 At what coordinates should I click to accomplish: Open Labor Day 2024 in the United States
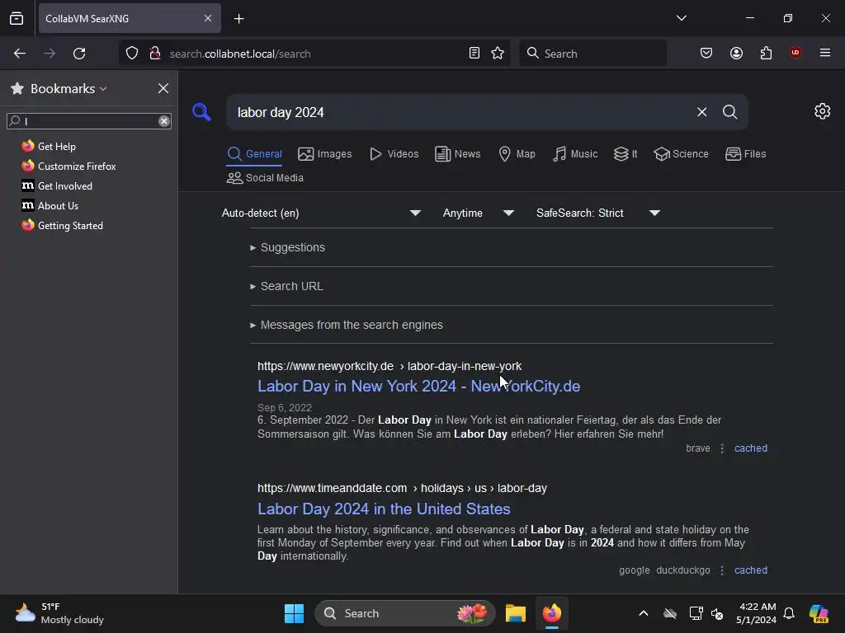point(384,509)
